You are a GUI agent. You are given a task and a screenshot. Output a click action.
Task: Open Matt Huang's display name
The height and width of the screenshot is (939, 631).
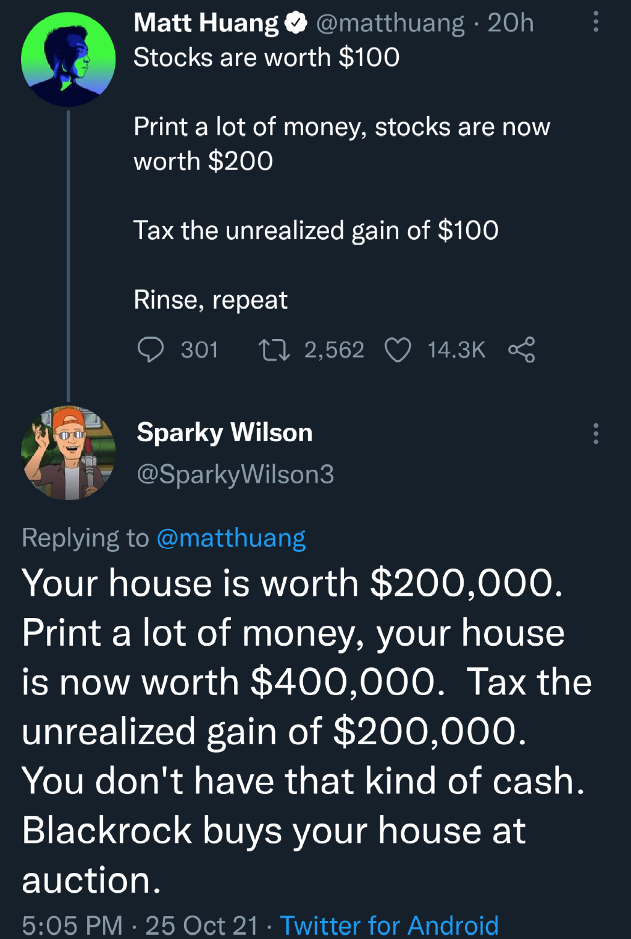coord(206,23)
